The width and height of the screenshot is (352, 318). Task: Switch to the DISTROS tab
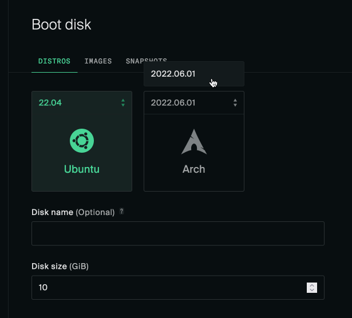pyautogui.click(x=54, y=61)
